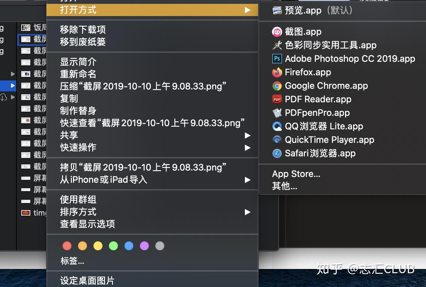Viewport: 426px width, 287px height.
Task: Open file with Google Chrome
Action: (326, 86)
